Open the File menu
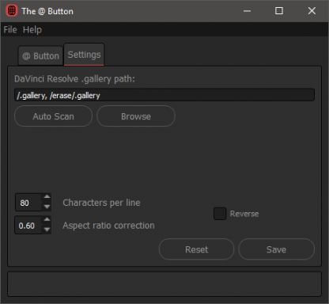The image size is (329, 304). [10, 29]
